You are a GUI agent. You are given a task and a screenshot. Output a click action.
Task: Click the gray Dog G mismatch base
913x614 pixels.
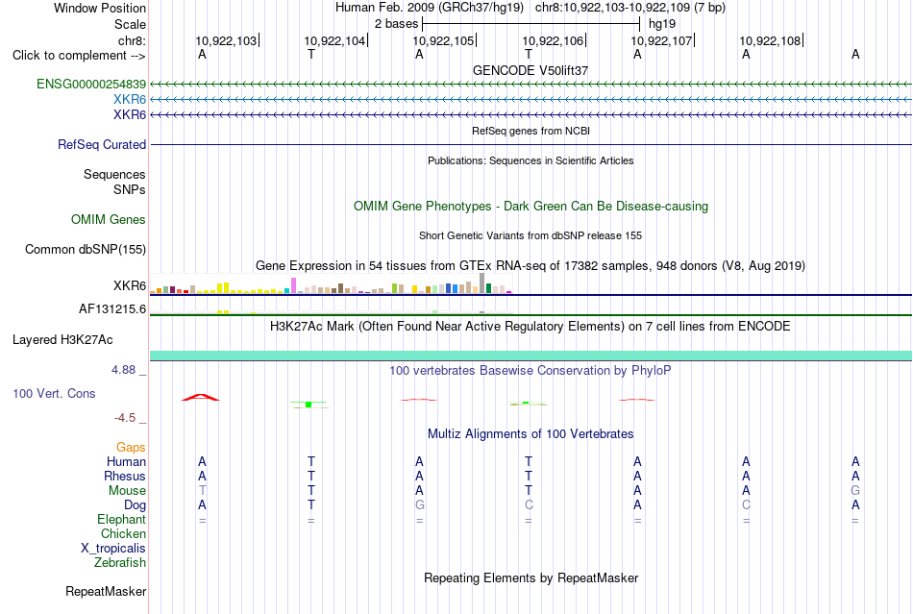[x=419, y=505]
